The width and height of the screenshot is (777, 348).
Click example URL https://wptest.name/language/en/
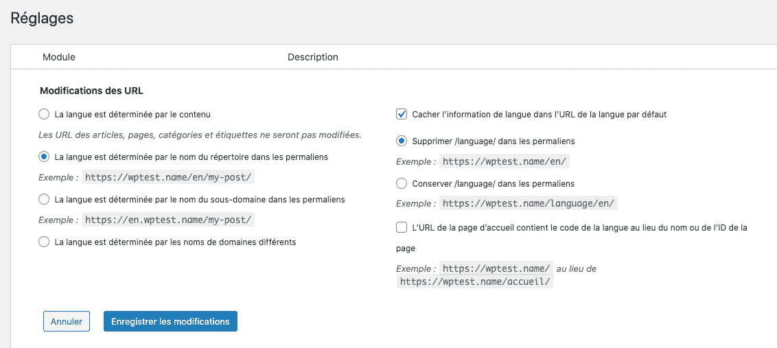(x=529, y=203)
